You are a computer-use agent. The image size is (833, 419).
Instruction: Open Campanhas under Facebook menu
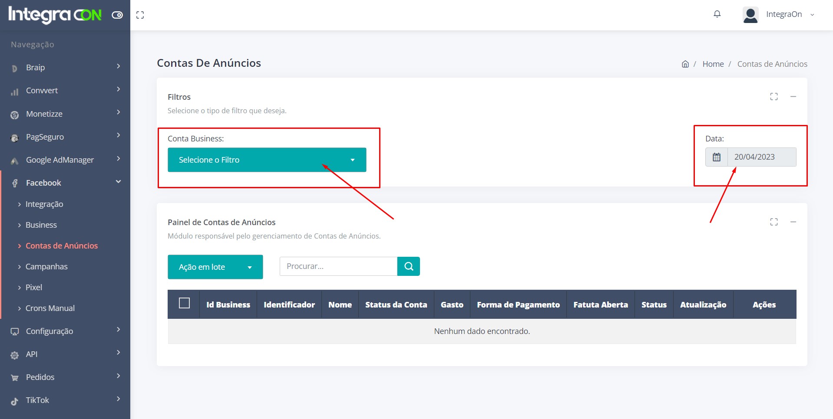[x=46, y=267]
